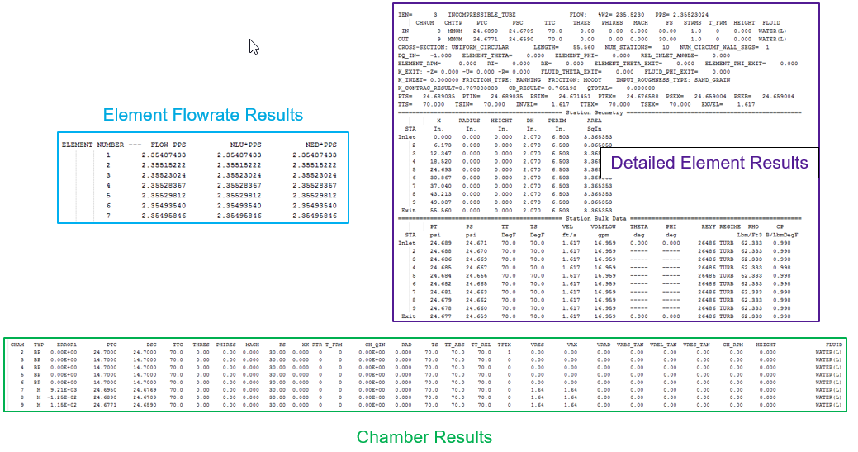The height and width of the screenshot is (452, 858).
Task: Click the 'Element Flowrate Results' heading
Action: point(202,115)
